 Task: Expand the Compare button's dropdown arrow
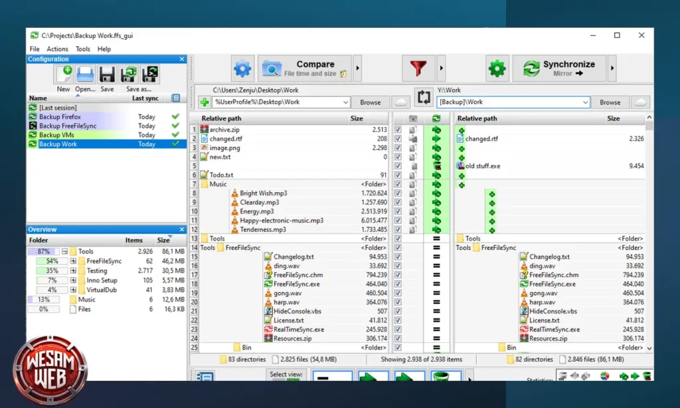(357, 67)
